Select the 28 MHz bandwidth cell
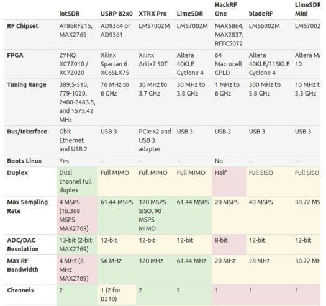326x306 pixels. click(269, 269)
